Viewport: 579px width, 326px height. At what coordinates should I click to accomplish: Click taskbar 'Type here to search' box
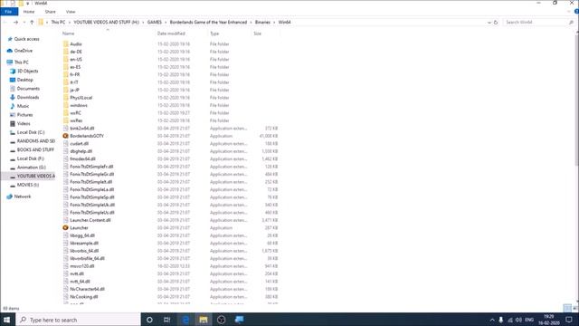tap(79, 320)
